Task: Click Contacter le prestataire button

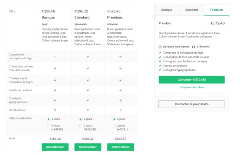Action: (192, 104)
